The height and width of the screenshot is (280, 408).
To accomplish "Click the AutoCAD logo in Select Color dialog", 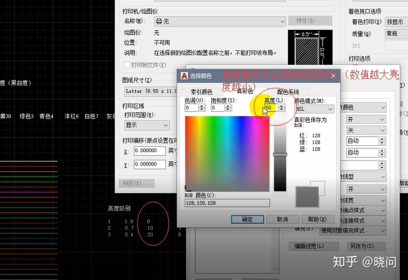I will tap(184, 76).
